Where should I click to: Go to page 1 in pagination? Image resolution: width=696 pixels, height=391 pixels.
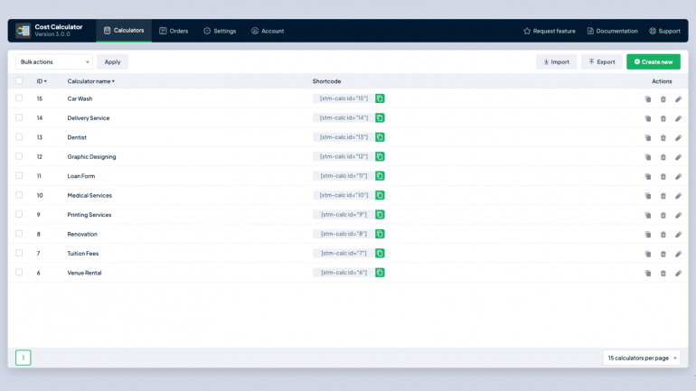click(24, 358)
